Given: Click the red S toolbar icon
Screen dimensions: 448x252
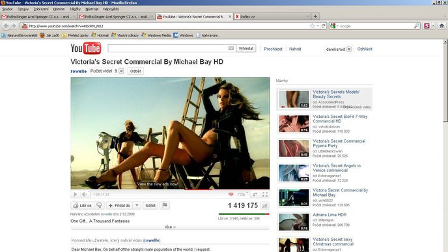Looking at the screenshot, I should 427,26.
